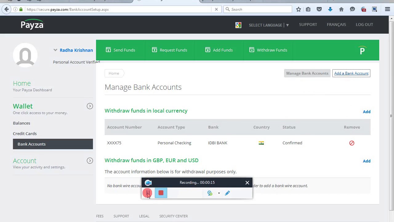Image resolution: width=394 pixels, height=222 pixels.
Task: Open the Request Funds tab
Action: coord(170,50)
